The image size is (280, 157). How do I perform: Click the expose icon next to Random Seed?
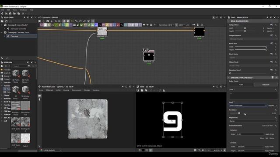[x=271, y=70]
